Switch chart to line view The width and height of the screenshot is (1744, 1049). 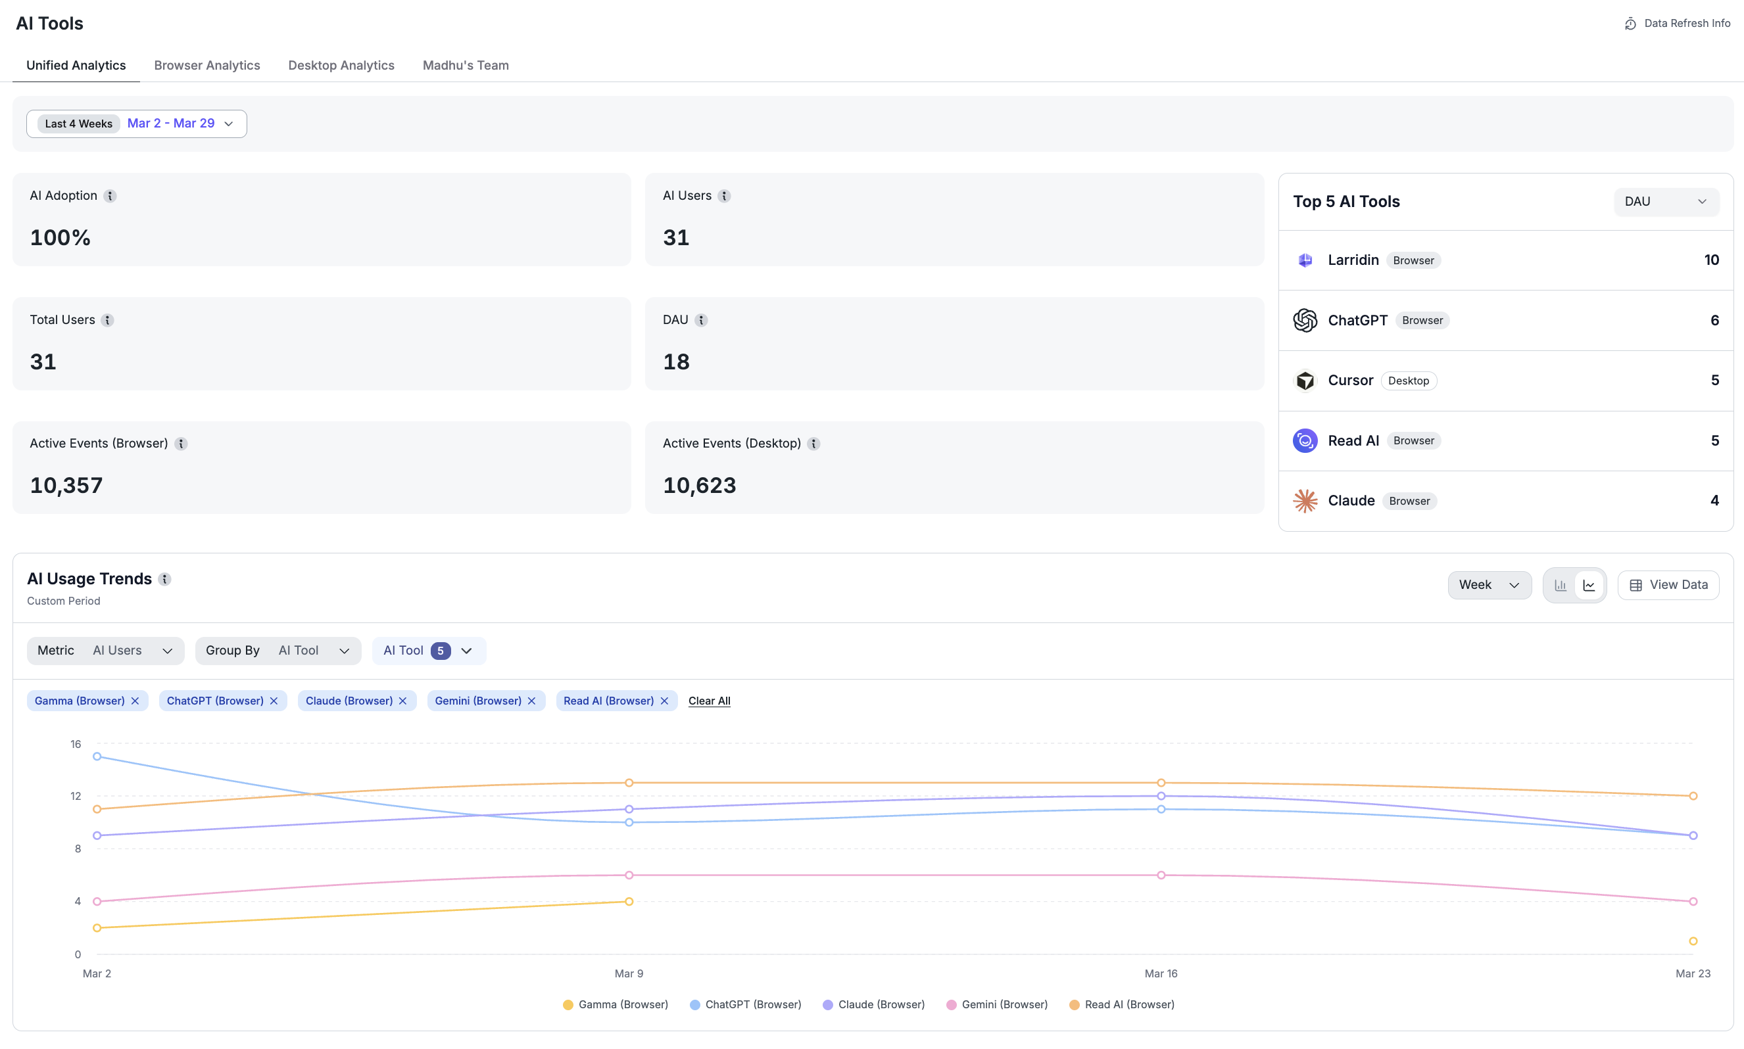[x=1589, y=585]
